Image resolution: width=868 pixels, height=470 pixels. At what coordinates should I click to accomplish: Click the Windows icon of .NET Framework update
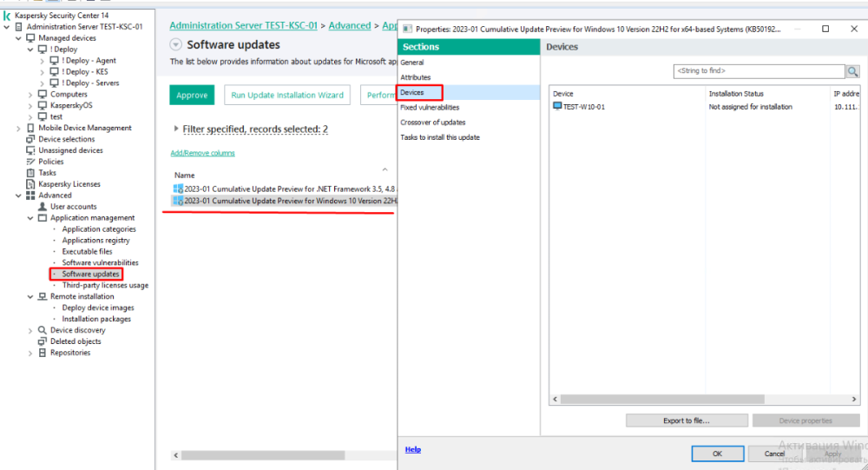coord(178,189)
